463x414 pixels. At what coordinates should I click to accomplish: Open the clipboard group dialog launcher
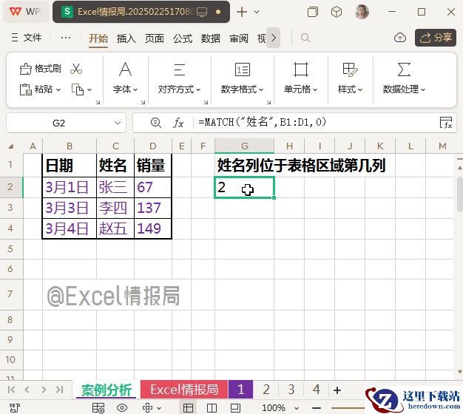click(98, 103)
